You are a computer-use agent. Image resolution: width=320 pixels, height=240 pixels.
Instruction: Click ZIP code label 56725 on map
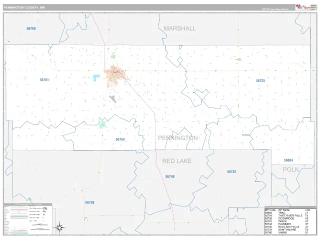pos(260,80)
